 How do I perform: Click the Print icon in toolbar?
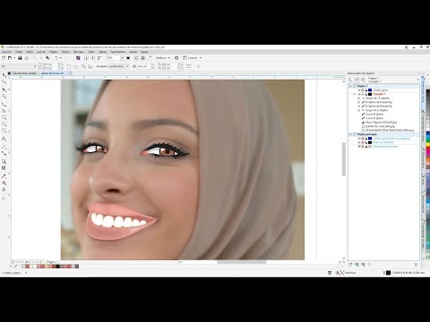27,58
